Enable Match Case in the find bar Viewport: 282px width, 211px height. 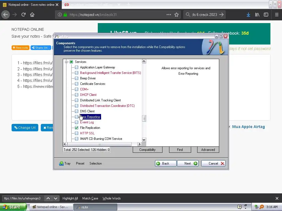pyautogui.click(x=90, y=198)
